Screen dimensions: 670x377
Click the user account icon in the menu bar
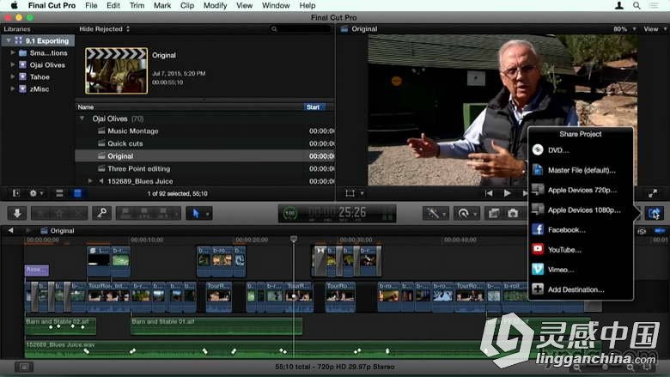coord(618,5)
